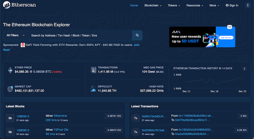The width and height of the screenshot is (254, 139).
Task: Click the Latest Transactions heading
Action: (145, 106)
